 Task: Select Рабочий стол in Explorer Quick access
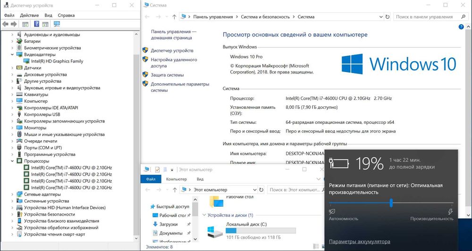click(172, 215)
